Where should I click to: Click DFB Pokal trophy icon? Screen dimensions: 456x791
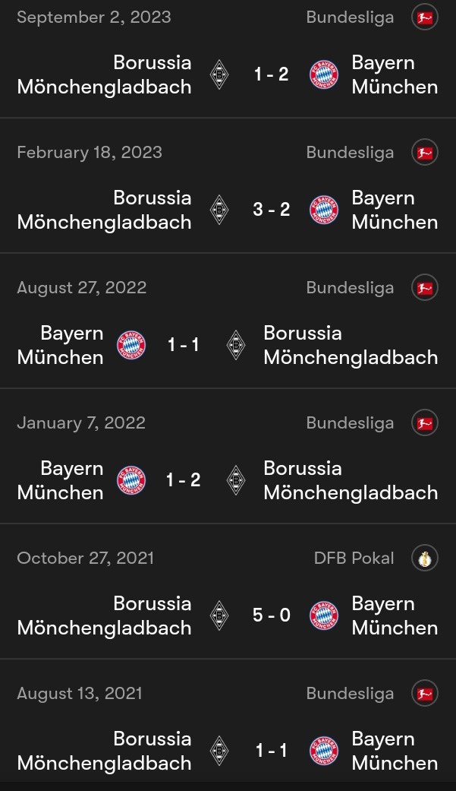pyautogui.click(x=425, y=558)
